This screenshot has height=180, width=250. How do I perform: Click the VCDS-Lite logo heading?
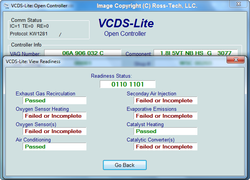[x=126, y=23]
